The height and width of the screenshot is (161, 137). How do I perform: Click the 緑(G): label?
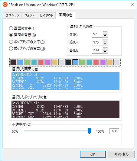(74, 42)
